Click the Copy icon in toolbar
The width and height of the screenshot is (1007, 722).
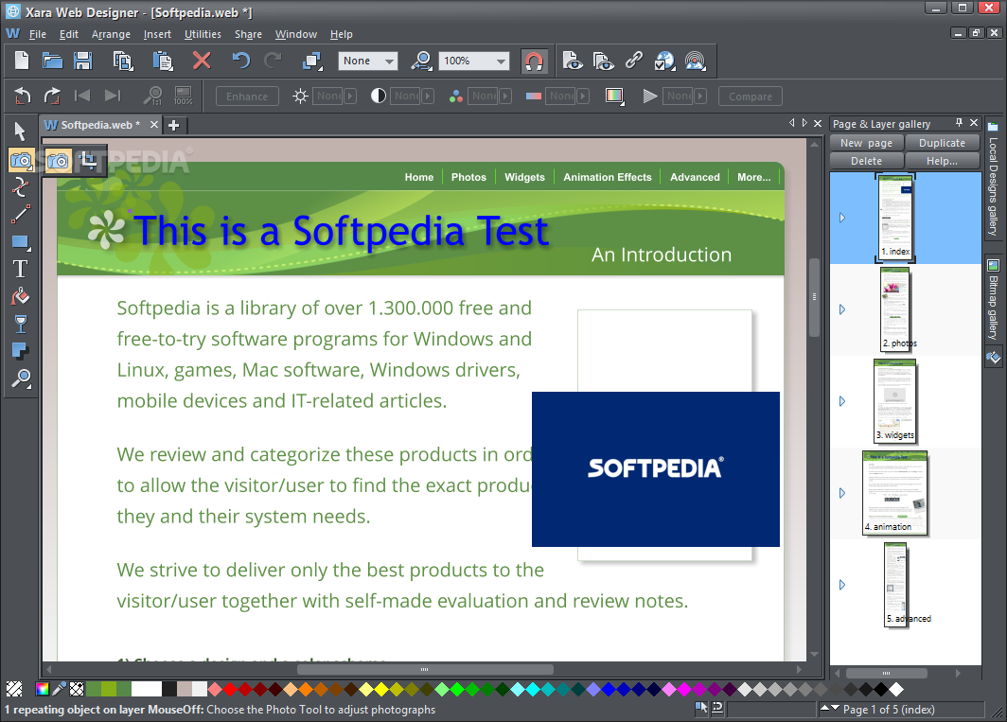(x=122, y=61)
